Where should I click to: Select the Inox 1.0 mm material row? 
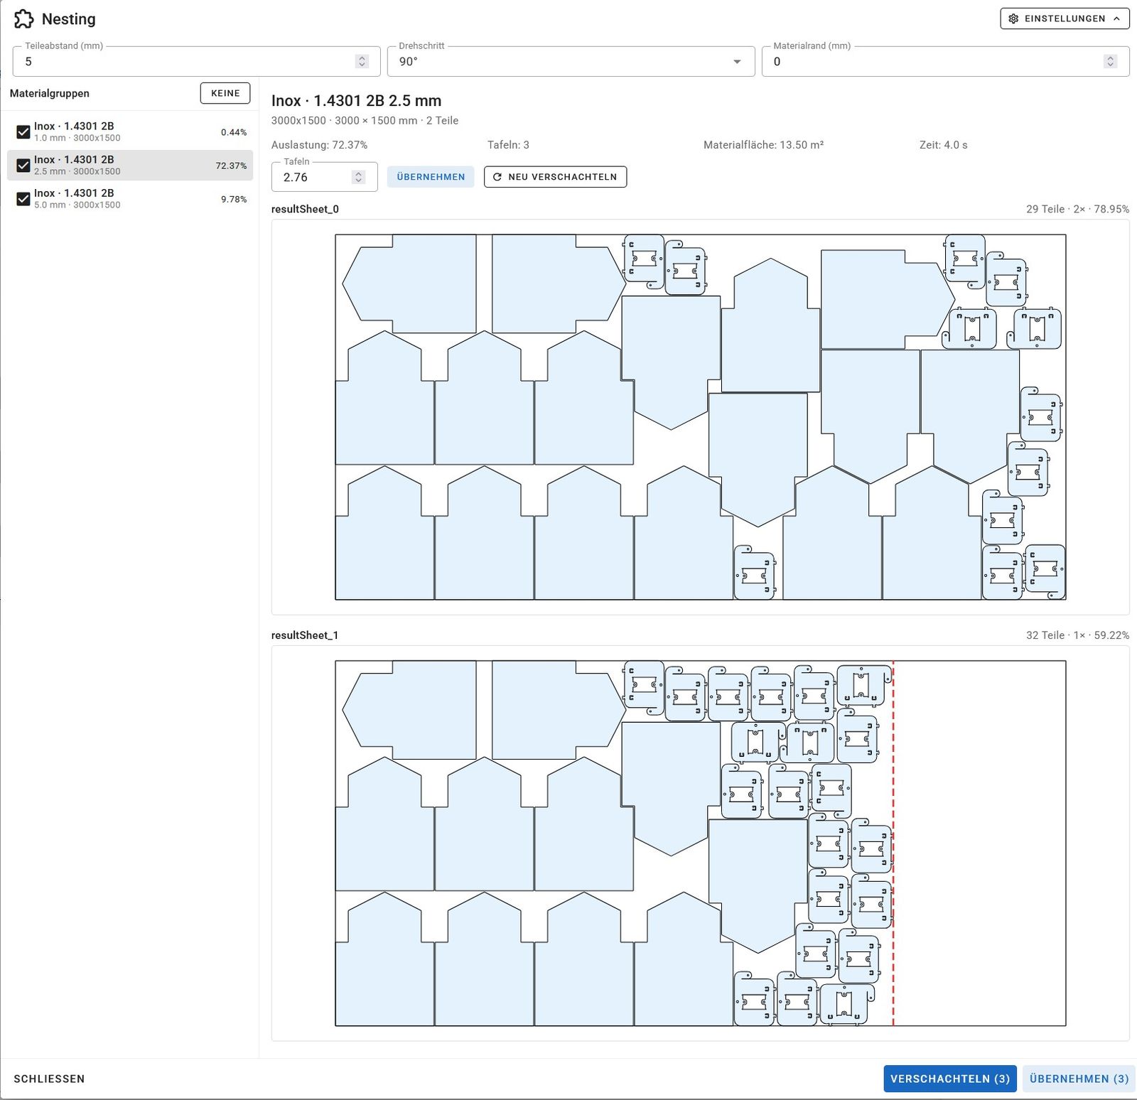click(130, 132)
